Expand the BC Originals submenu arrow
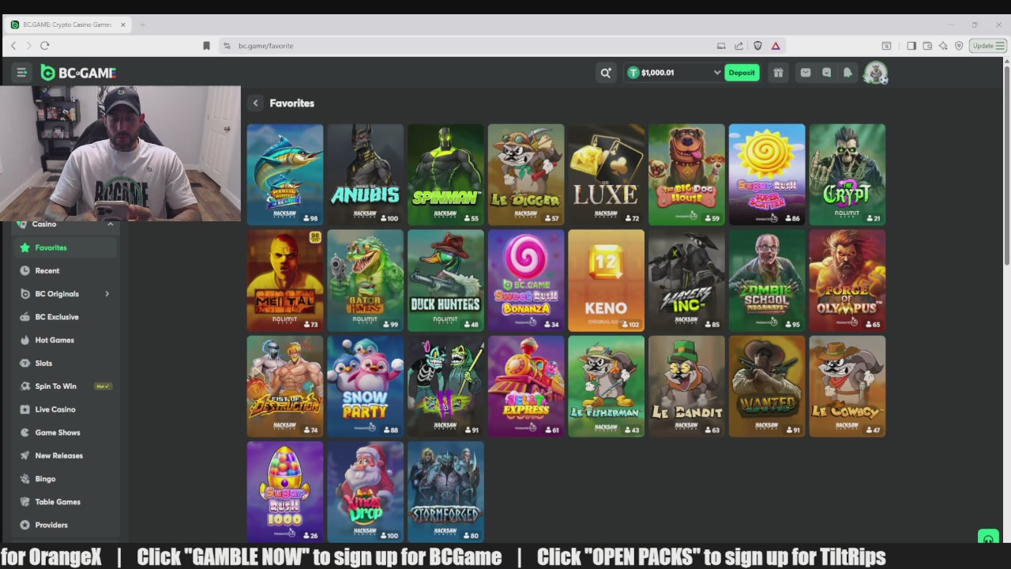 (107, 294)
